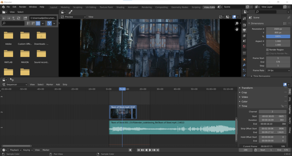This screenshot has width=292, height=156.
Task: Toggle the file browser filter button
Action: (49, 23)
